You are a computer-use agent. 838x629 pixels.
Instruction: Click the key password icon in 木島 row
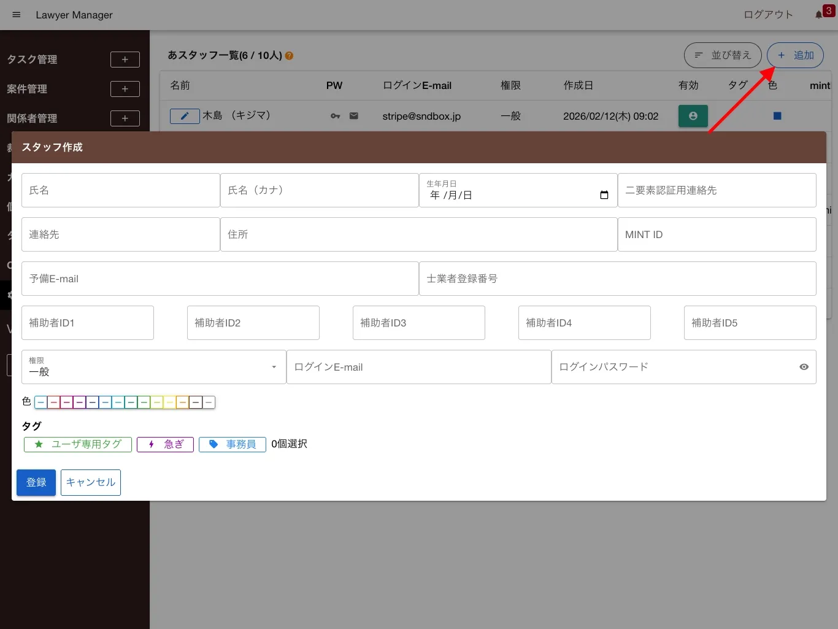point(335,116)
